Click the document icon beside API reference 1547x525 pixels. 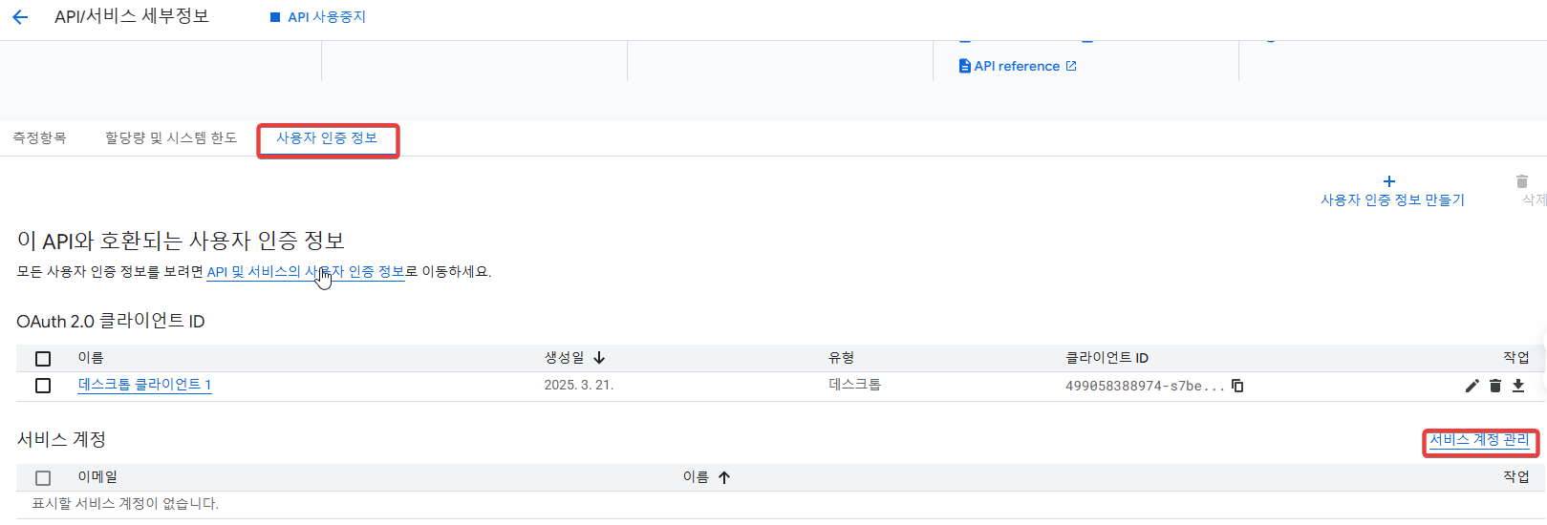point(965,66)
